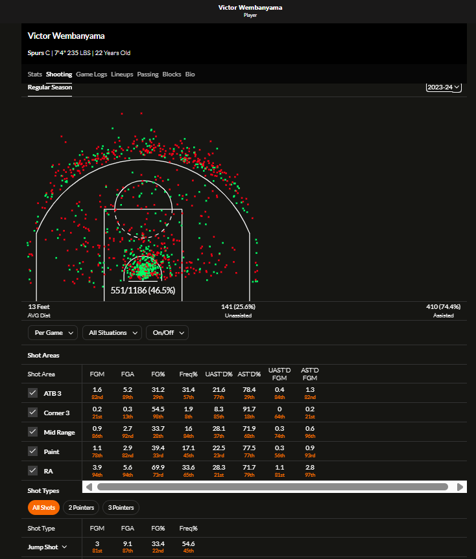Click the Shot Area column header
Screen dimensions: 476x559
(41, 374)
